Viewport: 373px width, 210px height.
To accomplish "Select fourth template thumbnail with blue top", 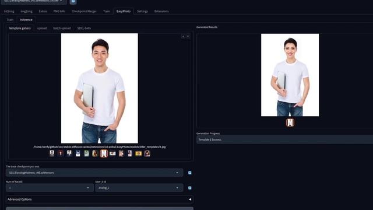I will point(78,153).
